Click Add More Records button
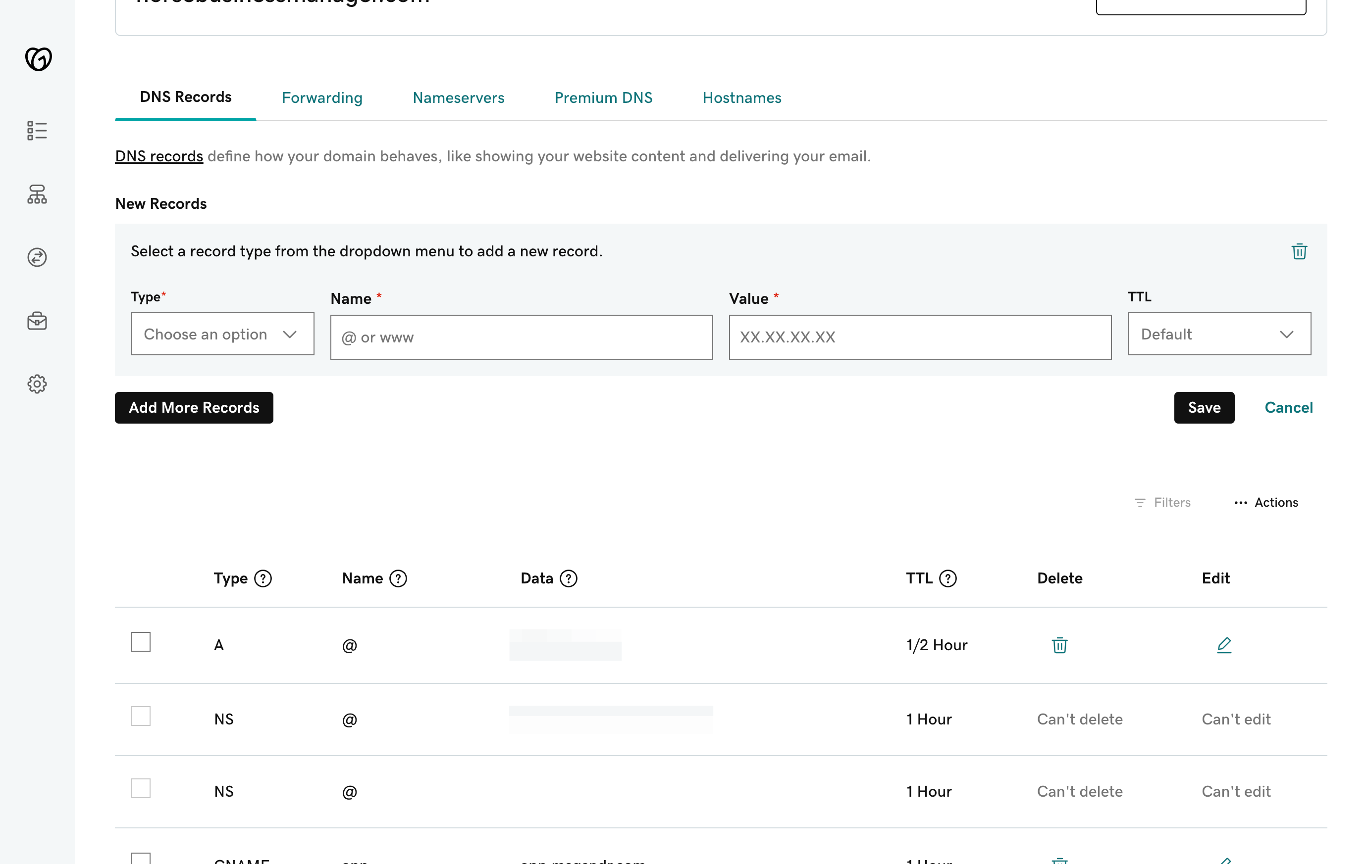The image size is (1367, 864). point(194,408)
